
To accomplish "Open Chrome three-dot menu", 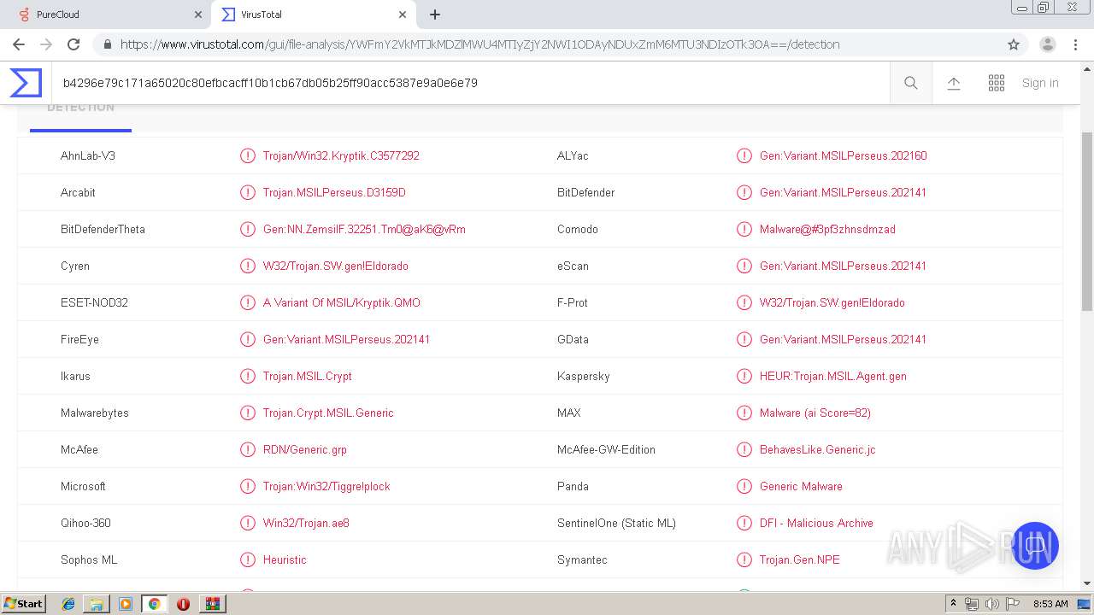I will (1075, 44).
